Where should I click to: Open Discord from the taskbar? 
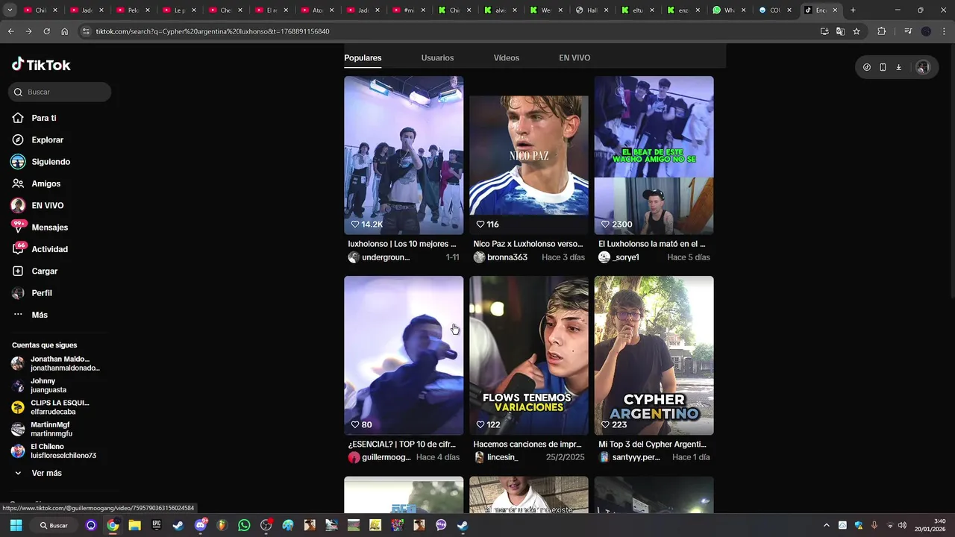pyautogui.click(x=200, y=525)
